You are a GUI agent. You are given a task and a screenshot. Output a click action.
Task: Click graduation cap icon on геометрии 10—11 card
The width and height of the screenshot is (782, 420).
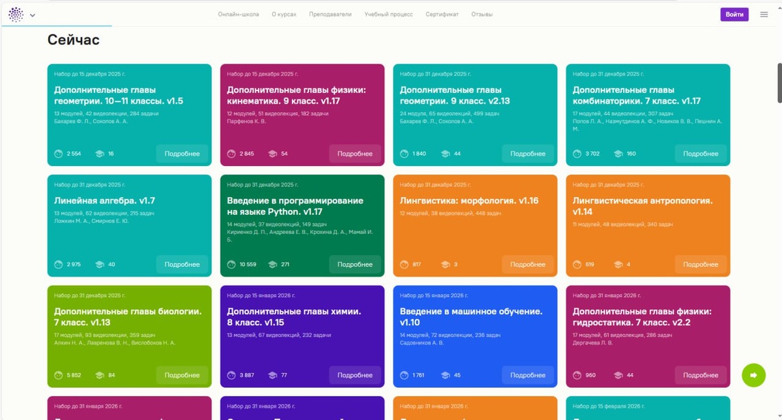tap(100, 154)
